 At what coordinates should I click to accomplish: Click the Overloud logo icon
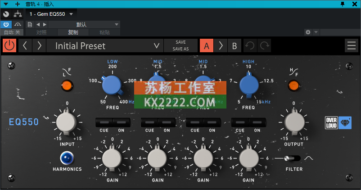click(x=331, y=122)
